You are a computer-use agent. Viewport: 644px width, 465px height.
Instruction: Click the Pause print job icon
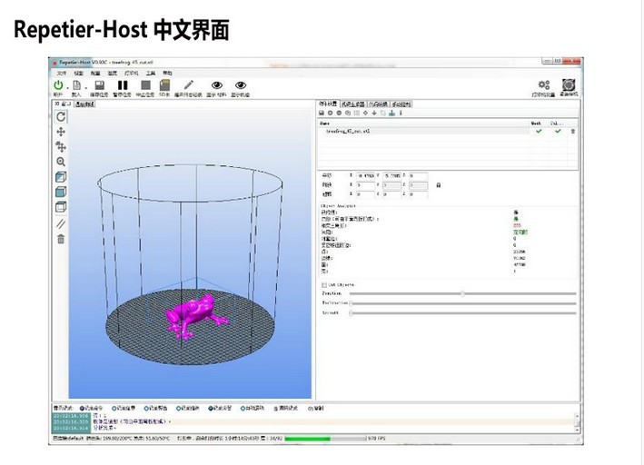tap(124, 85)
